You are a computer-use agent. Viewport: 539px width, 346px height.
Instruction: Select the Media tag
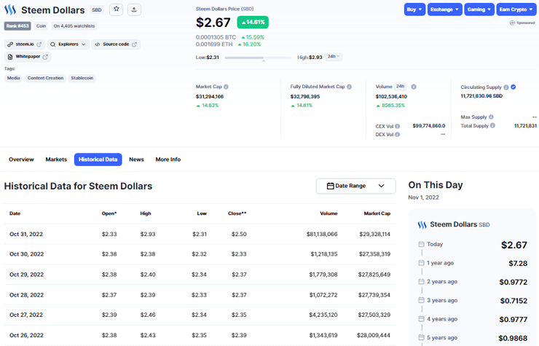[x=13, y=78]
